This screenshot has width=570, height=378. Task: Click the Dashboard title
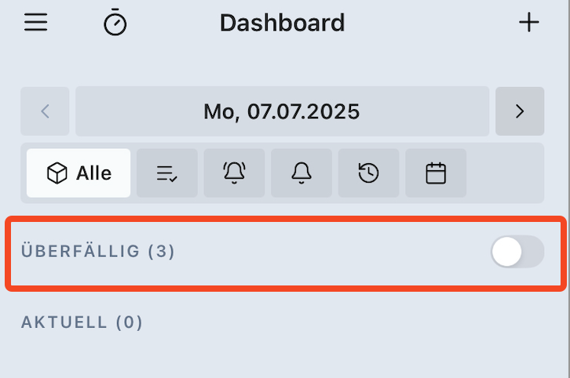click(x=282, y=23)
